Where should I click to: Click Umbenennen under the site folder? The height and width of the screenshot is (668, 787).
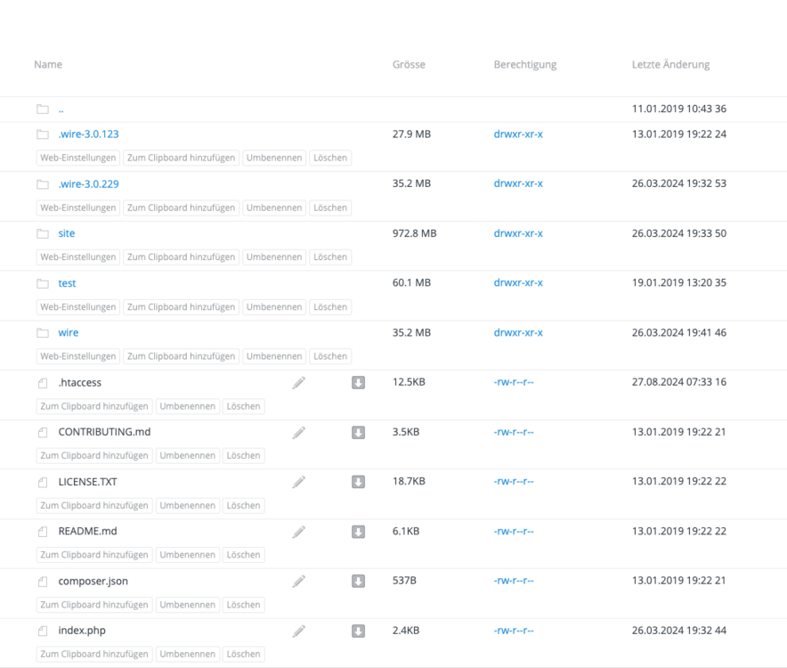[x=274, y=257]
